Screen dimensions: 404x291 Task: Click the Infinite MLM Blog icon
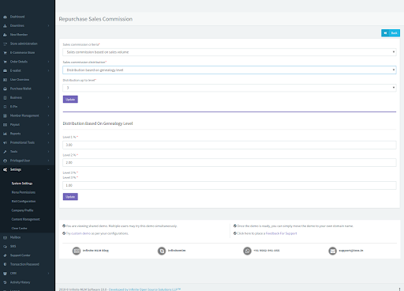(77, 251)
